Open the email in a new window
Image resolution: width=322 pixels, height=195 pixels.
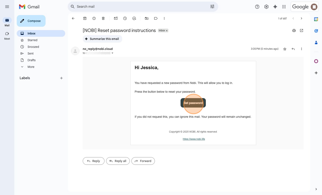click(x=301, y=30)
